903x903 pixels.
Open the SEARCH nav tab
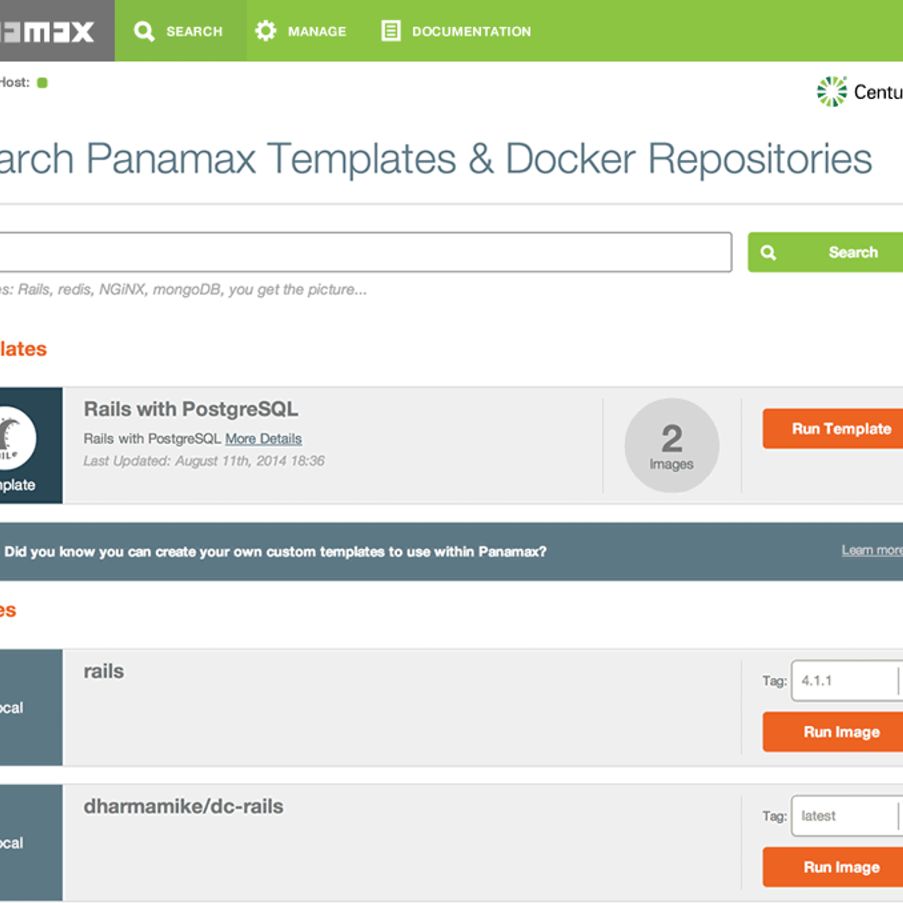click(x=180, y=31)
